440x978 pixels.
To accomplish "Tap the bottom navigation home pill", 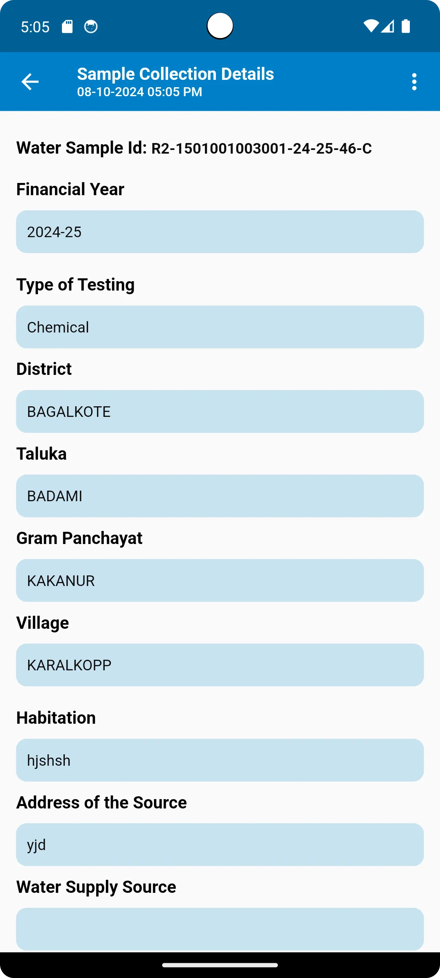I will [220, 965].
